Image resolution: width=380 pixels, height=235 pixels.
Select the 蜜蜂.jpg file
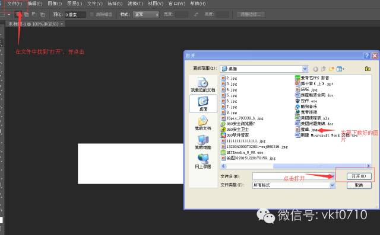point(306,130)
